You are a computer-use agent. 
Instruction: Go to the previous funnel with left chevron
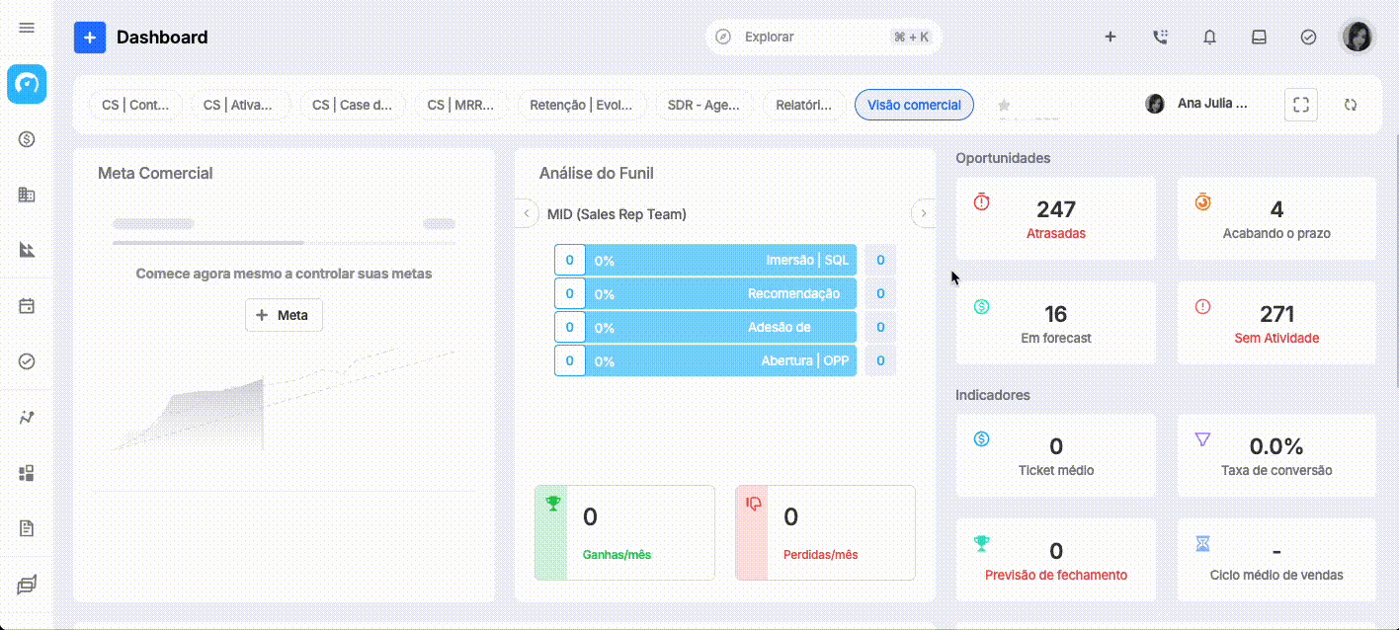pyautogui.click(x=526, y=213)
